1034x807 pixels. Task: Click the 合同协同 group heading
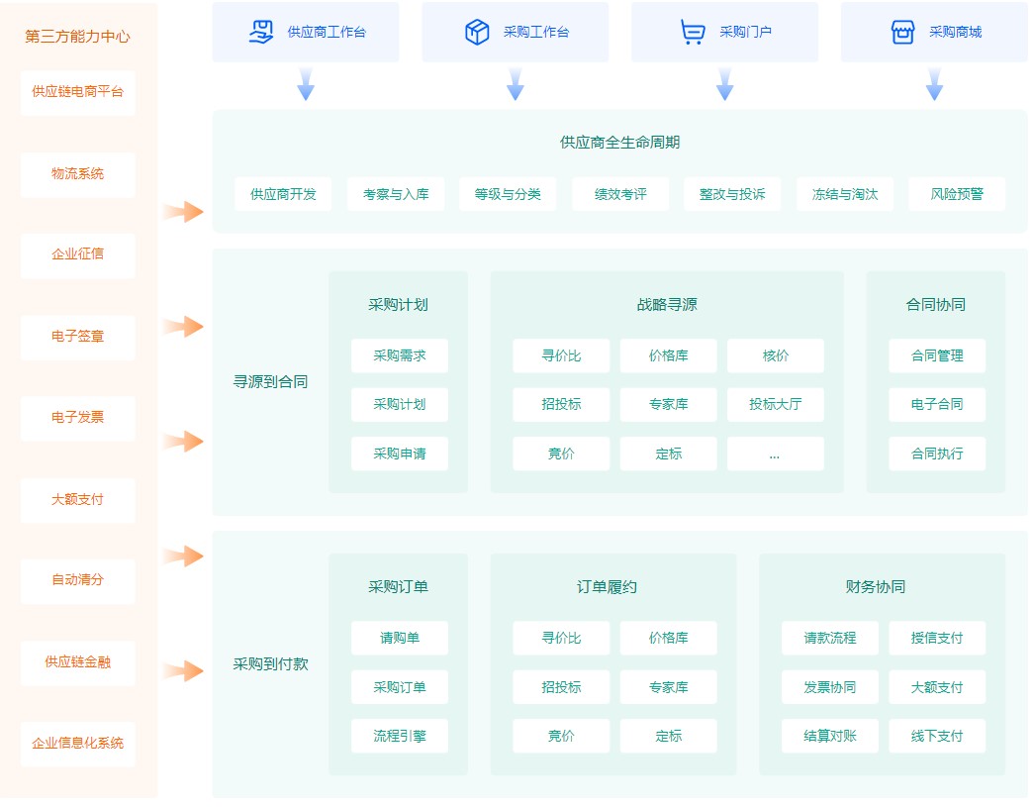point(936,304)
